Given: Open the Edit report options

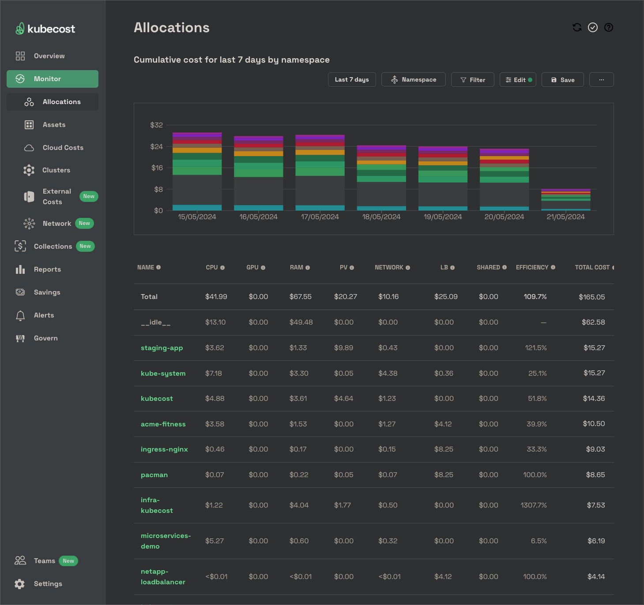Looking at the screenshot, I should [x=518, y=80].
